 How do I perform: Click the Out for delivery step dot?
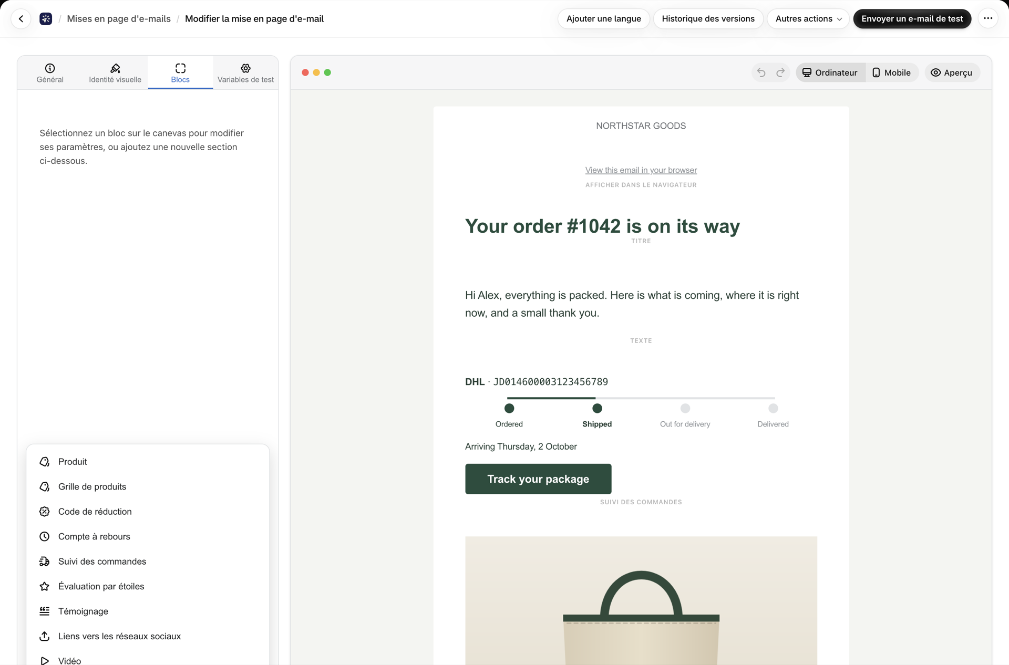coord(685,408)
